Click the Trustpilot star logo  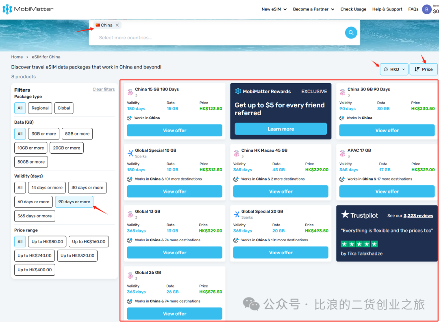[x=345, y=215]
